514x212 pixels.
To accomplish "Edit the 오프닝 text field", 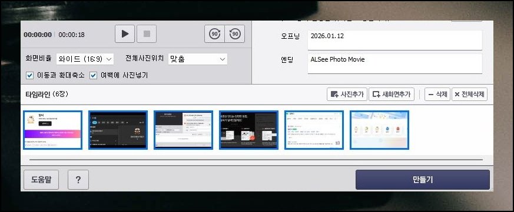I will [x=395, y=41].
